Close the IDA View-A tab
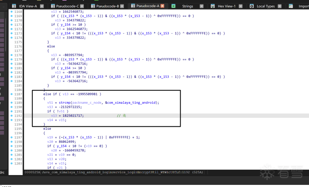Viewport: 309px width, 187px height. point(42,6)
